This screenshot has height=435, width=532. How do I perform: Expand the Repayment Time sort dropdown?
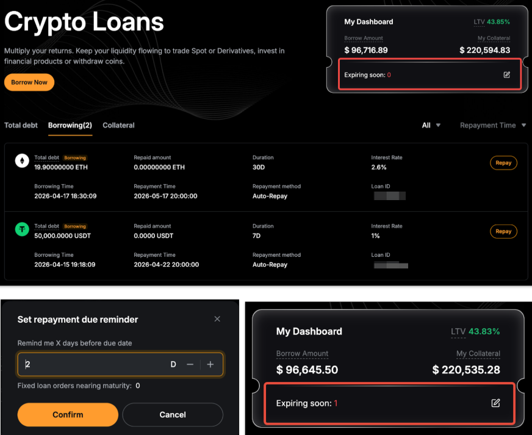pyautogui.click(x=492, y=125)
